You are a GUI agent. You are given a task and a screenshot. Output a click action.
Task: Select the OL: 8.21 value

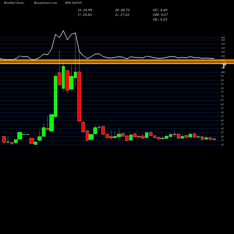point(160,20)
